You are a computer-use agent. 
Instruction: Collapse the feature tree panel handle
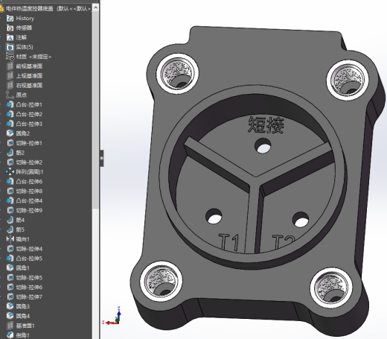pyautogui.click(x=102, y=158)
